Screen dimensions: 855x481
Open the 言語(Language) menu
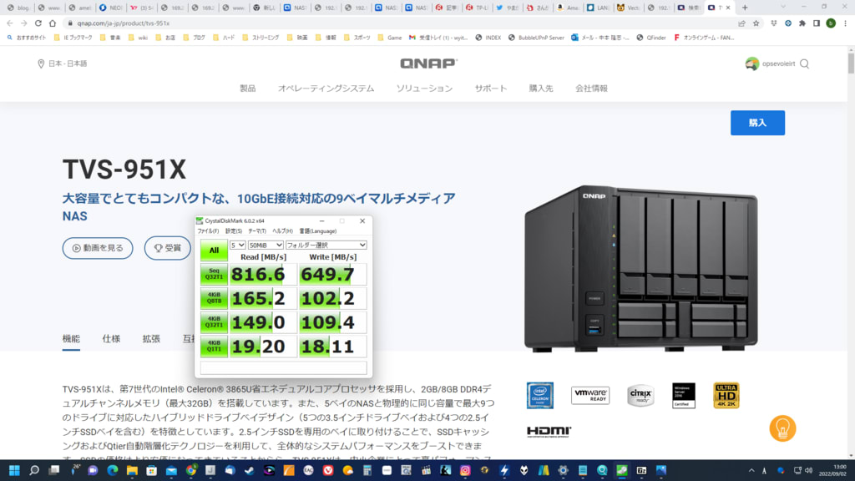[x=318, y=231]
